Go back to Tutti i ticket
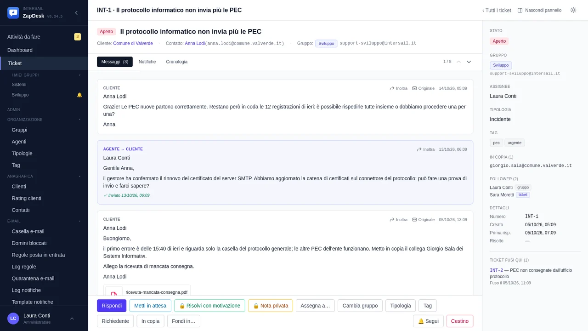Viewport: 588px width, 331px height. 497,10
